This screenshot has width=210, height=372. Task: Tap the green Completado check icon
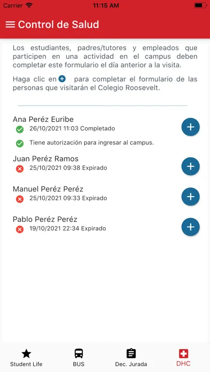pyautogui.click(x=20, y=129)
